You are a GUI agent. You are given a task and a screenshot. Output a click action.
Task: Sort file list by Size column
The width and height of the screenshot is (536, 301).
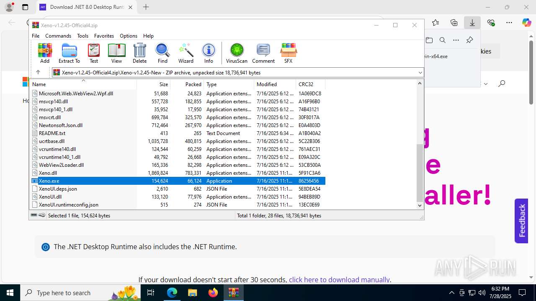tap(153, 84)
